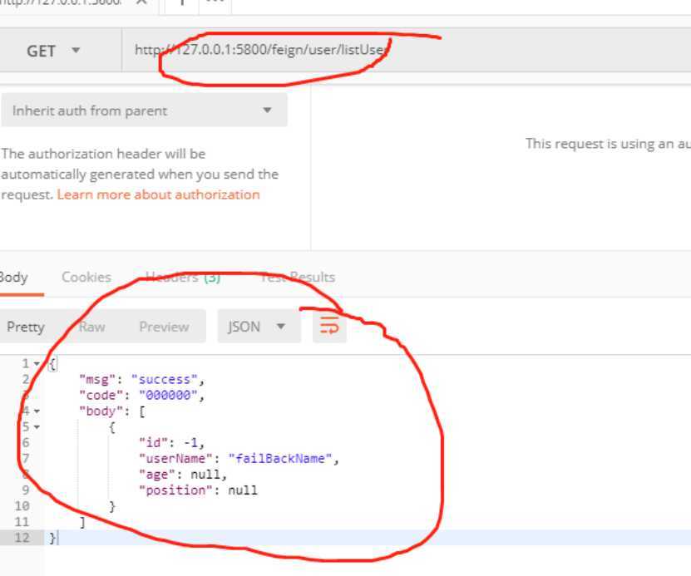
Task: Open the Test Results tab
Action: tap(297, 277)
